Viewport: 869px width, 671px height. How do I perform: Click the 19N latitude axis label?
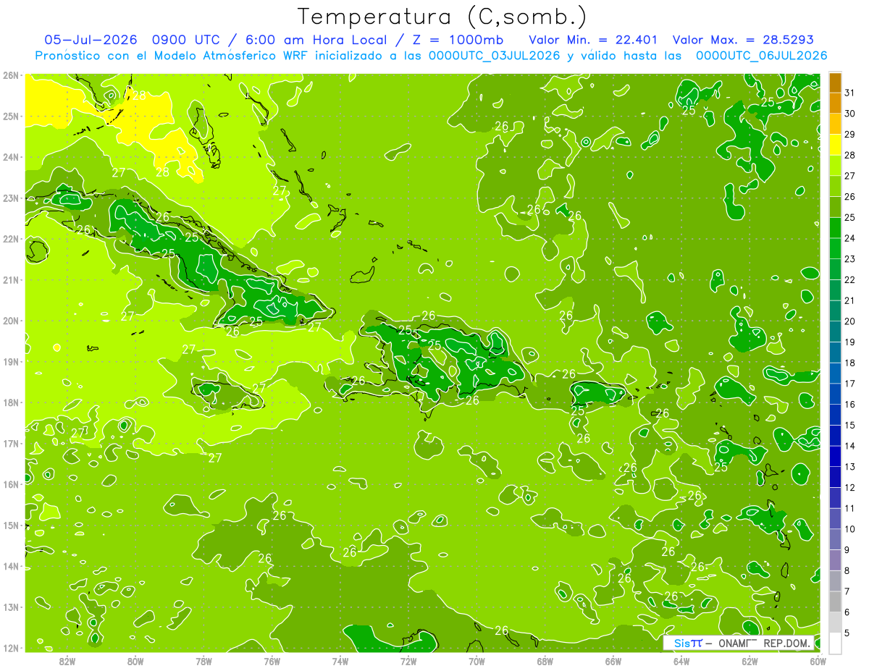click(10, 361)
